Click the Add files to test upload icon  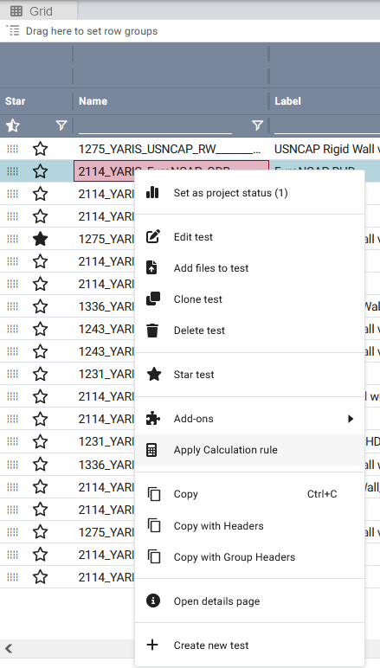pyautogui.click(x=151, y=267)
